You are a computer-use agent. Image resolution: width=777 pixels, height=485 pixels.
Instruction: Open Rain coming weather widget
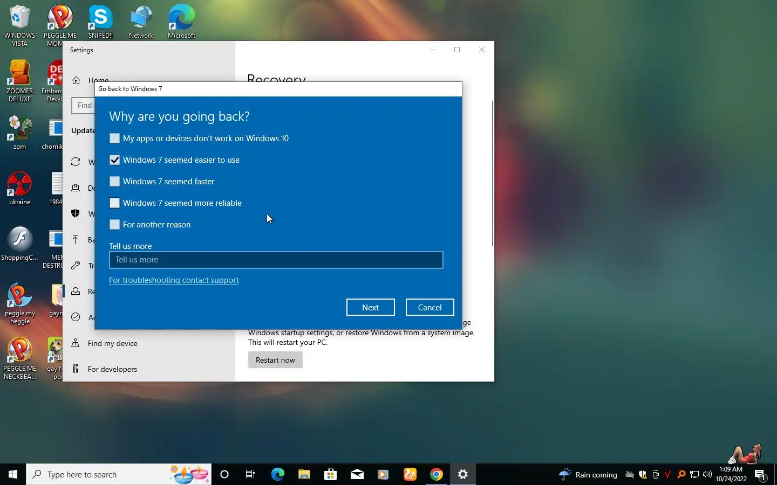coord(588,474)
